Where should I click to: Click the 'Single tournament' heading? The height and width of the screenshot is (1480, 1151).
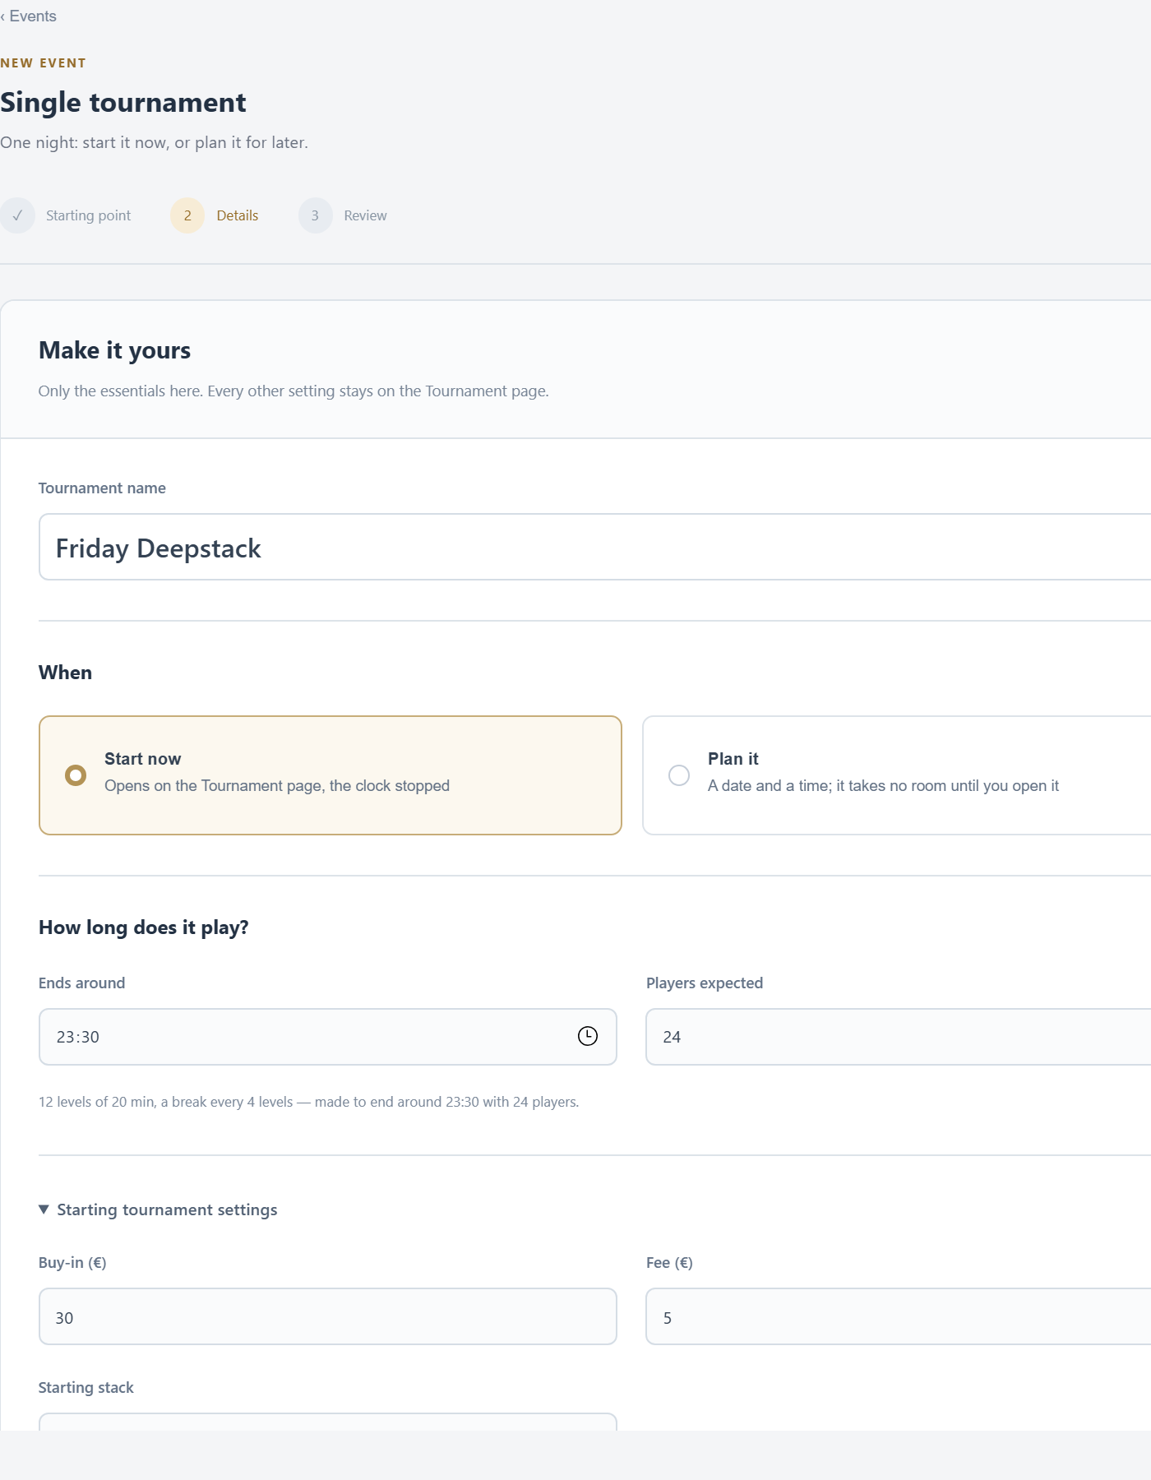point(123,103)
